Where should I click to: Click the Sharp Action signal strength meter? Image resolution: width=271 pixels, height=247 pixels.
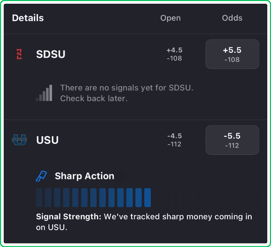click(x=146, y=198)
